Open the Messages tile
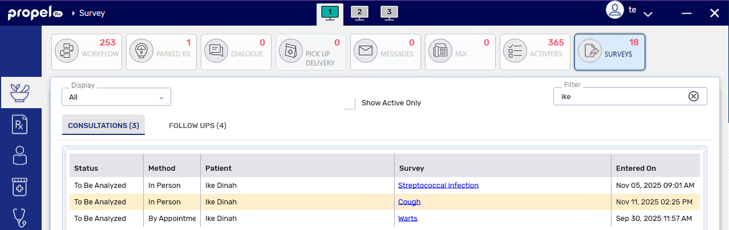 tap(386, 52)
